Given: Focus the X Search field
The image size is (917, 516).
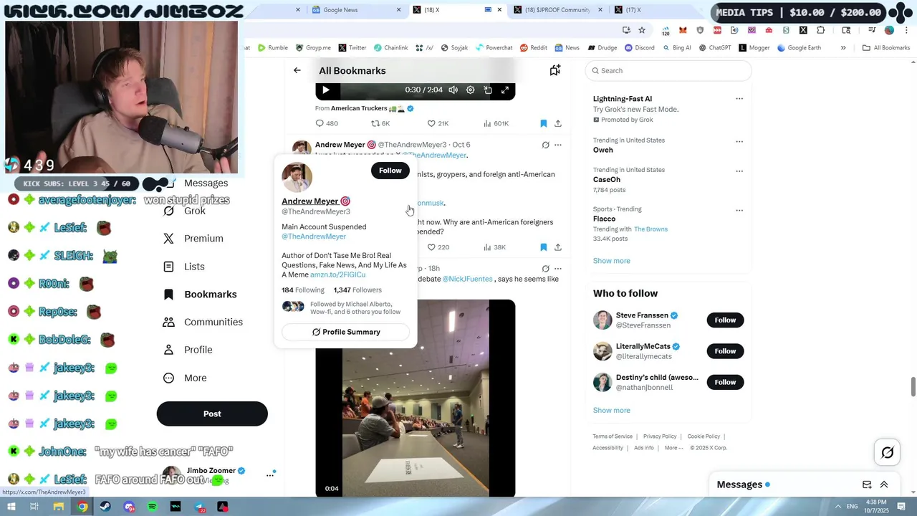Looking at the screenshot, I should [668, 70].
